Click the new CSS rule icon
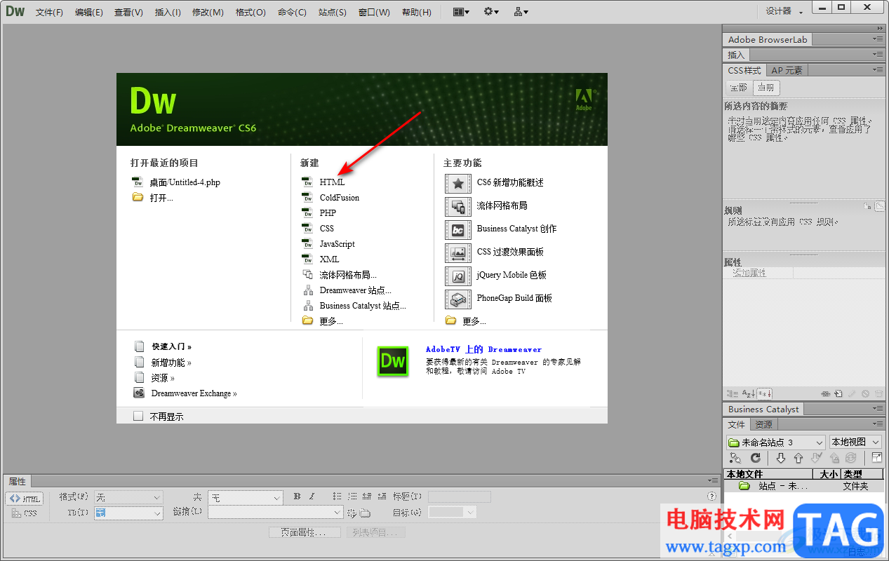Screen dimensions: 889x561 point(838,394)
